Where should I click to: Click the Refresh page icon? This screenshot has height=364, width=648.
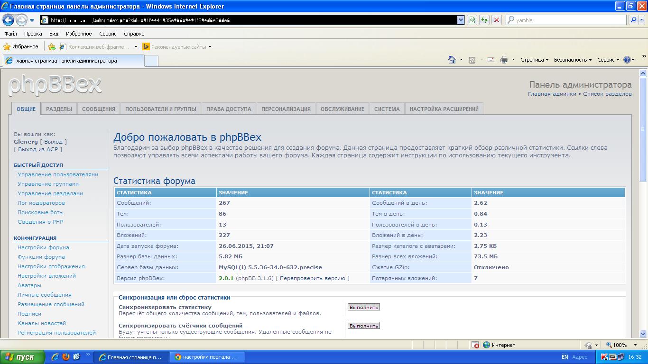[x=484, y=20]
